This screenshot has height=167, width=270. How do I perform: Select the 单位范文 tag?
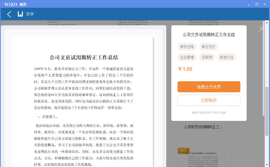(x=209, y=47)
